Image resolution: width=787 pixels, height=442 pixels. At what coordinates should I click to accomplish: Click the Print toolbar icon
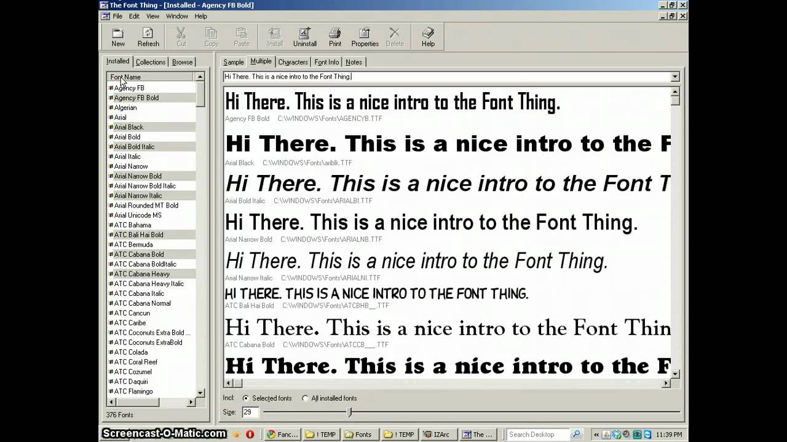[335, 37]
